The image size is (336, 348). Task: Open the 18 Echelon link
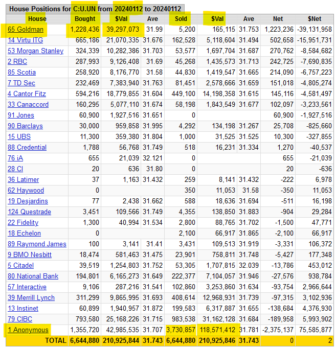pyautogui.click(x=24, y=233)
